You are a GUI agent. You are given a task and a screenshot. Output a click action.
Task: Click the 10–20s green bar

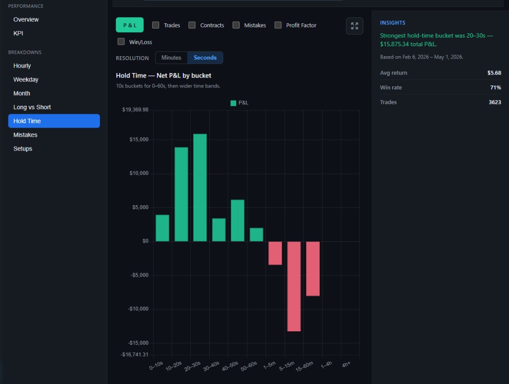click(x=181, y=194)
